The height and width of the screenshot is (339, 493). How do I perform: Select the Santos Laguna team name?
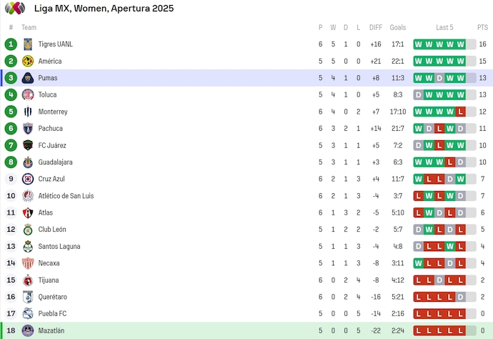59,247
